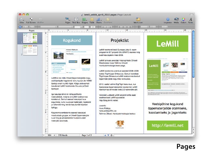Toggle the styles drawer button
The width and height of the screenshot is (212, 159).
[20, 27]
